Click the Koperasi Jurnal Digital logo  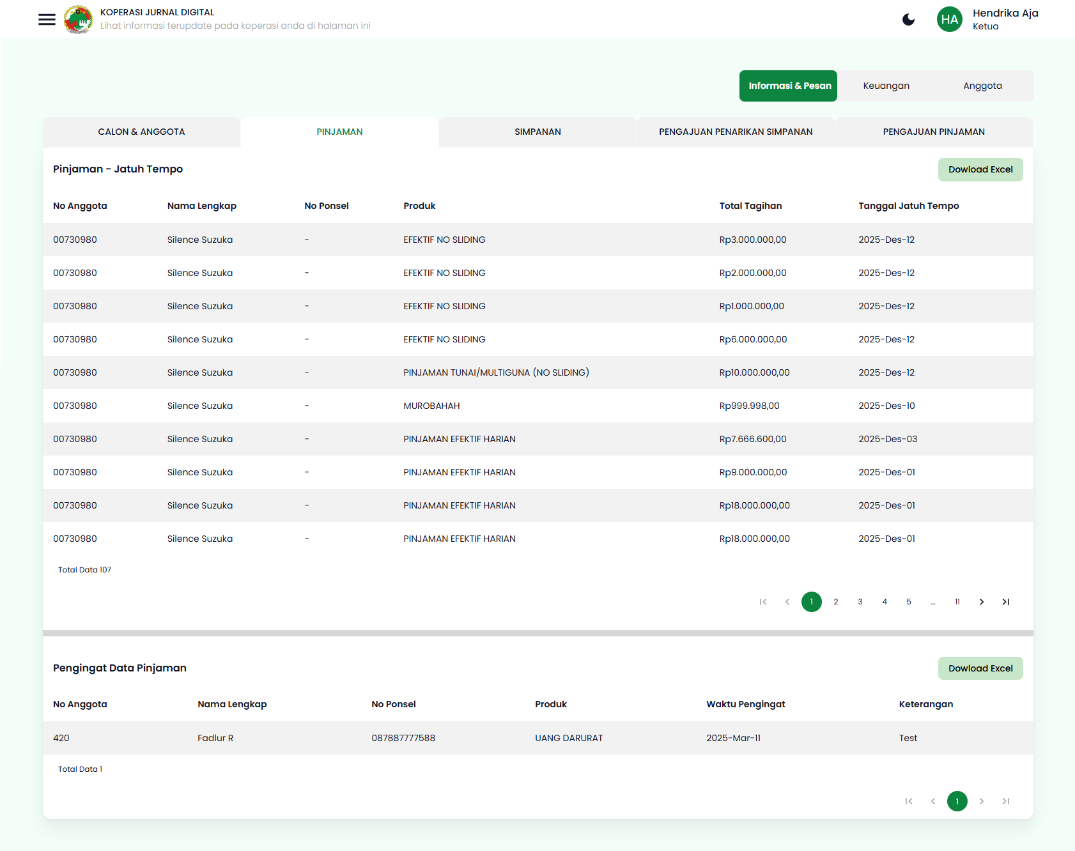tap(78, 19)
